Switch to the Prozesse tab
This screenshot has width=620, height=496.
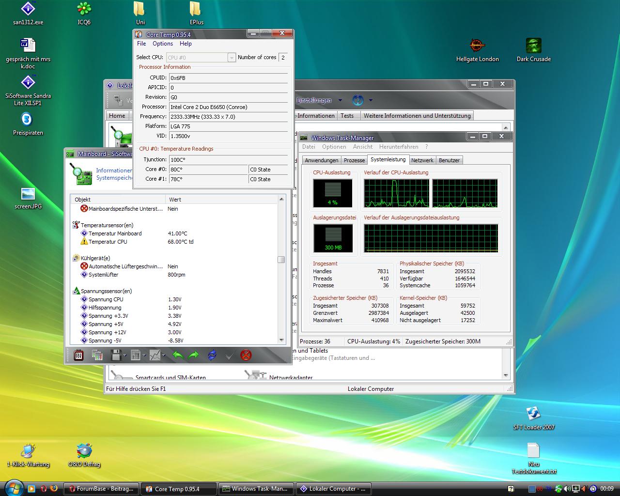coord(354,160)
